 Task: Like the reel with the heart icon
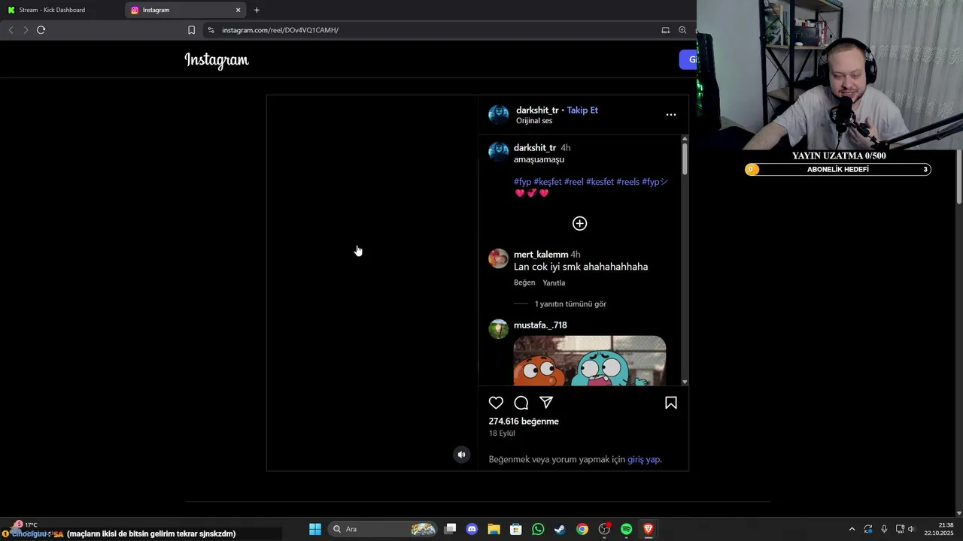coord(496,403)
